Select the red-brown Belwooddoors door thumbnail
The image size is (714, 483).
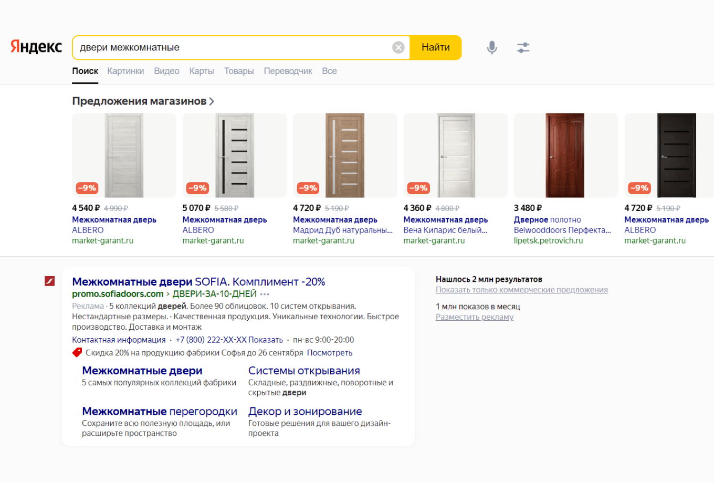click(565, 155)
